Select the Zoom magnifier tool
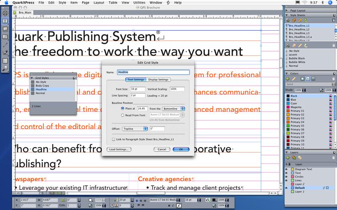This screenshot has width=337, height=210. [x=5, y=68]
